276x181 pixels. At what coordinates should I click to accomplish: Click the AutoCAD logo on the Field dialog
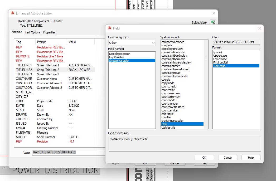pyautogui.click(x=110, y=28)
